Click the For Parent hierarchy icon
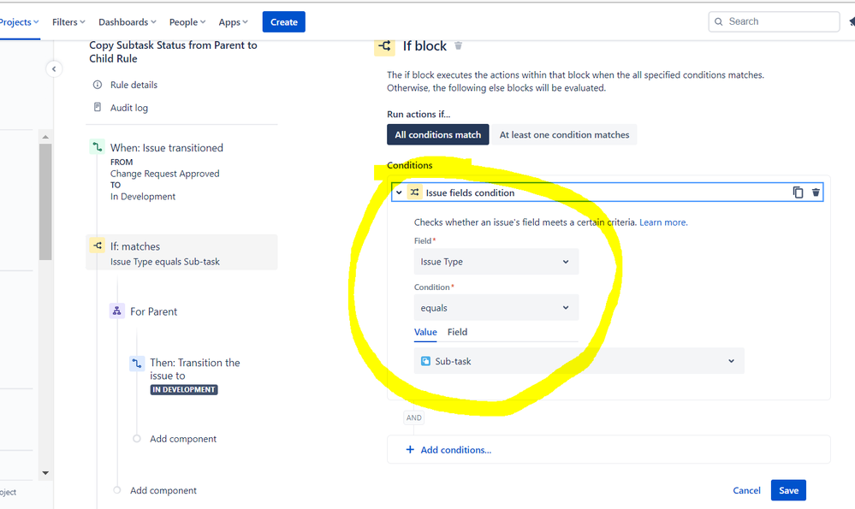Image resolution: width=855 pixels, height=509 pixels. point(116,311)
